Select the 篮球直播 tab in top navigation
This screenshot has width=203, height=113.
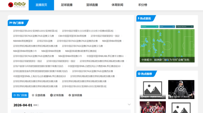pyautogui.click(x=92, y=5)
